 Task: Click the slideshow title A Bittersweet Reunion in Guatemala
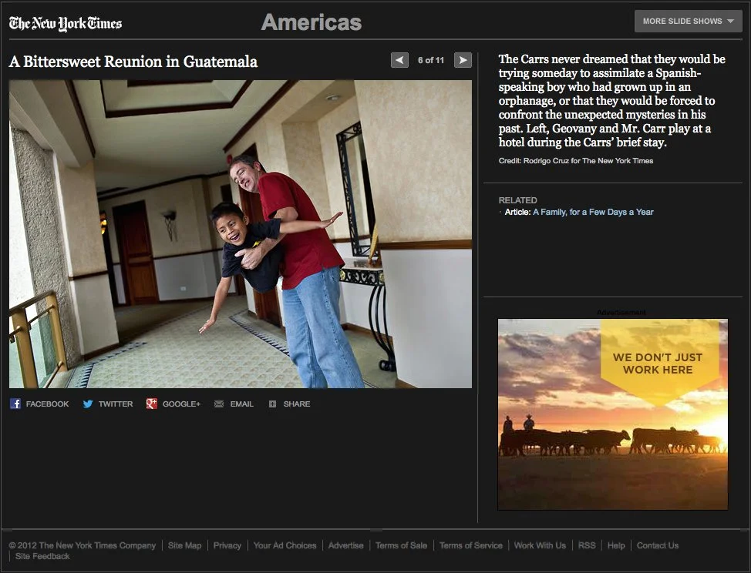coord(133,62)
